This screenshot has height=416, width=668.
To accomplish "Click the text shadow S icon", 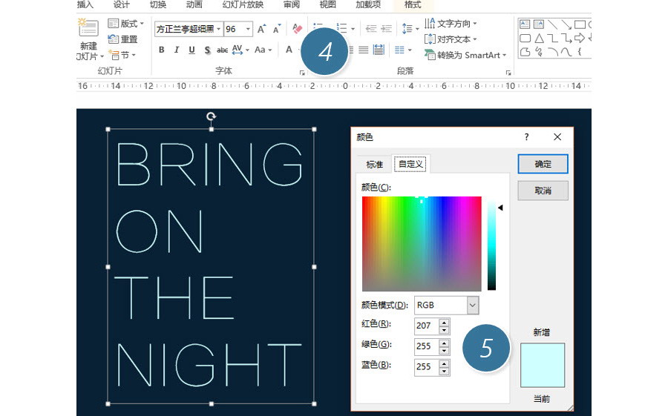I will pyautogui.click(x=207, y=50).
